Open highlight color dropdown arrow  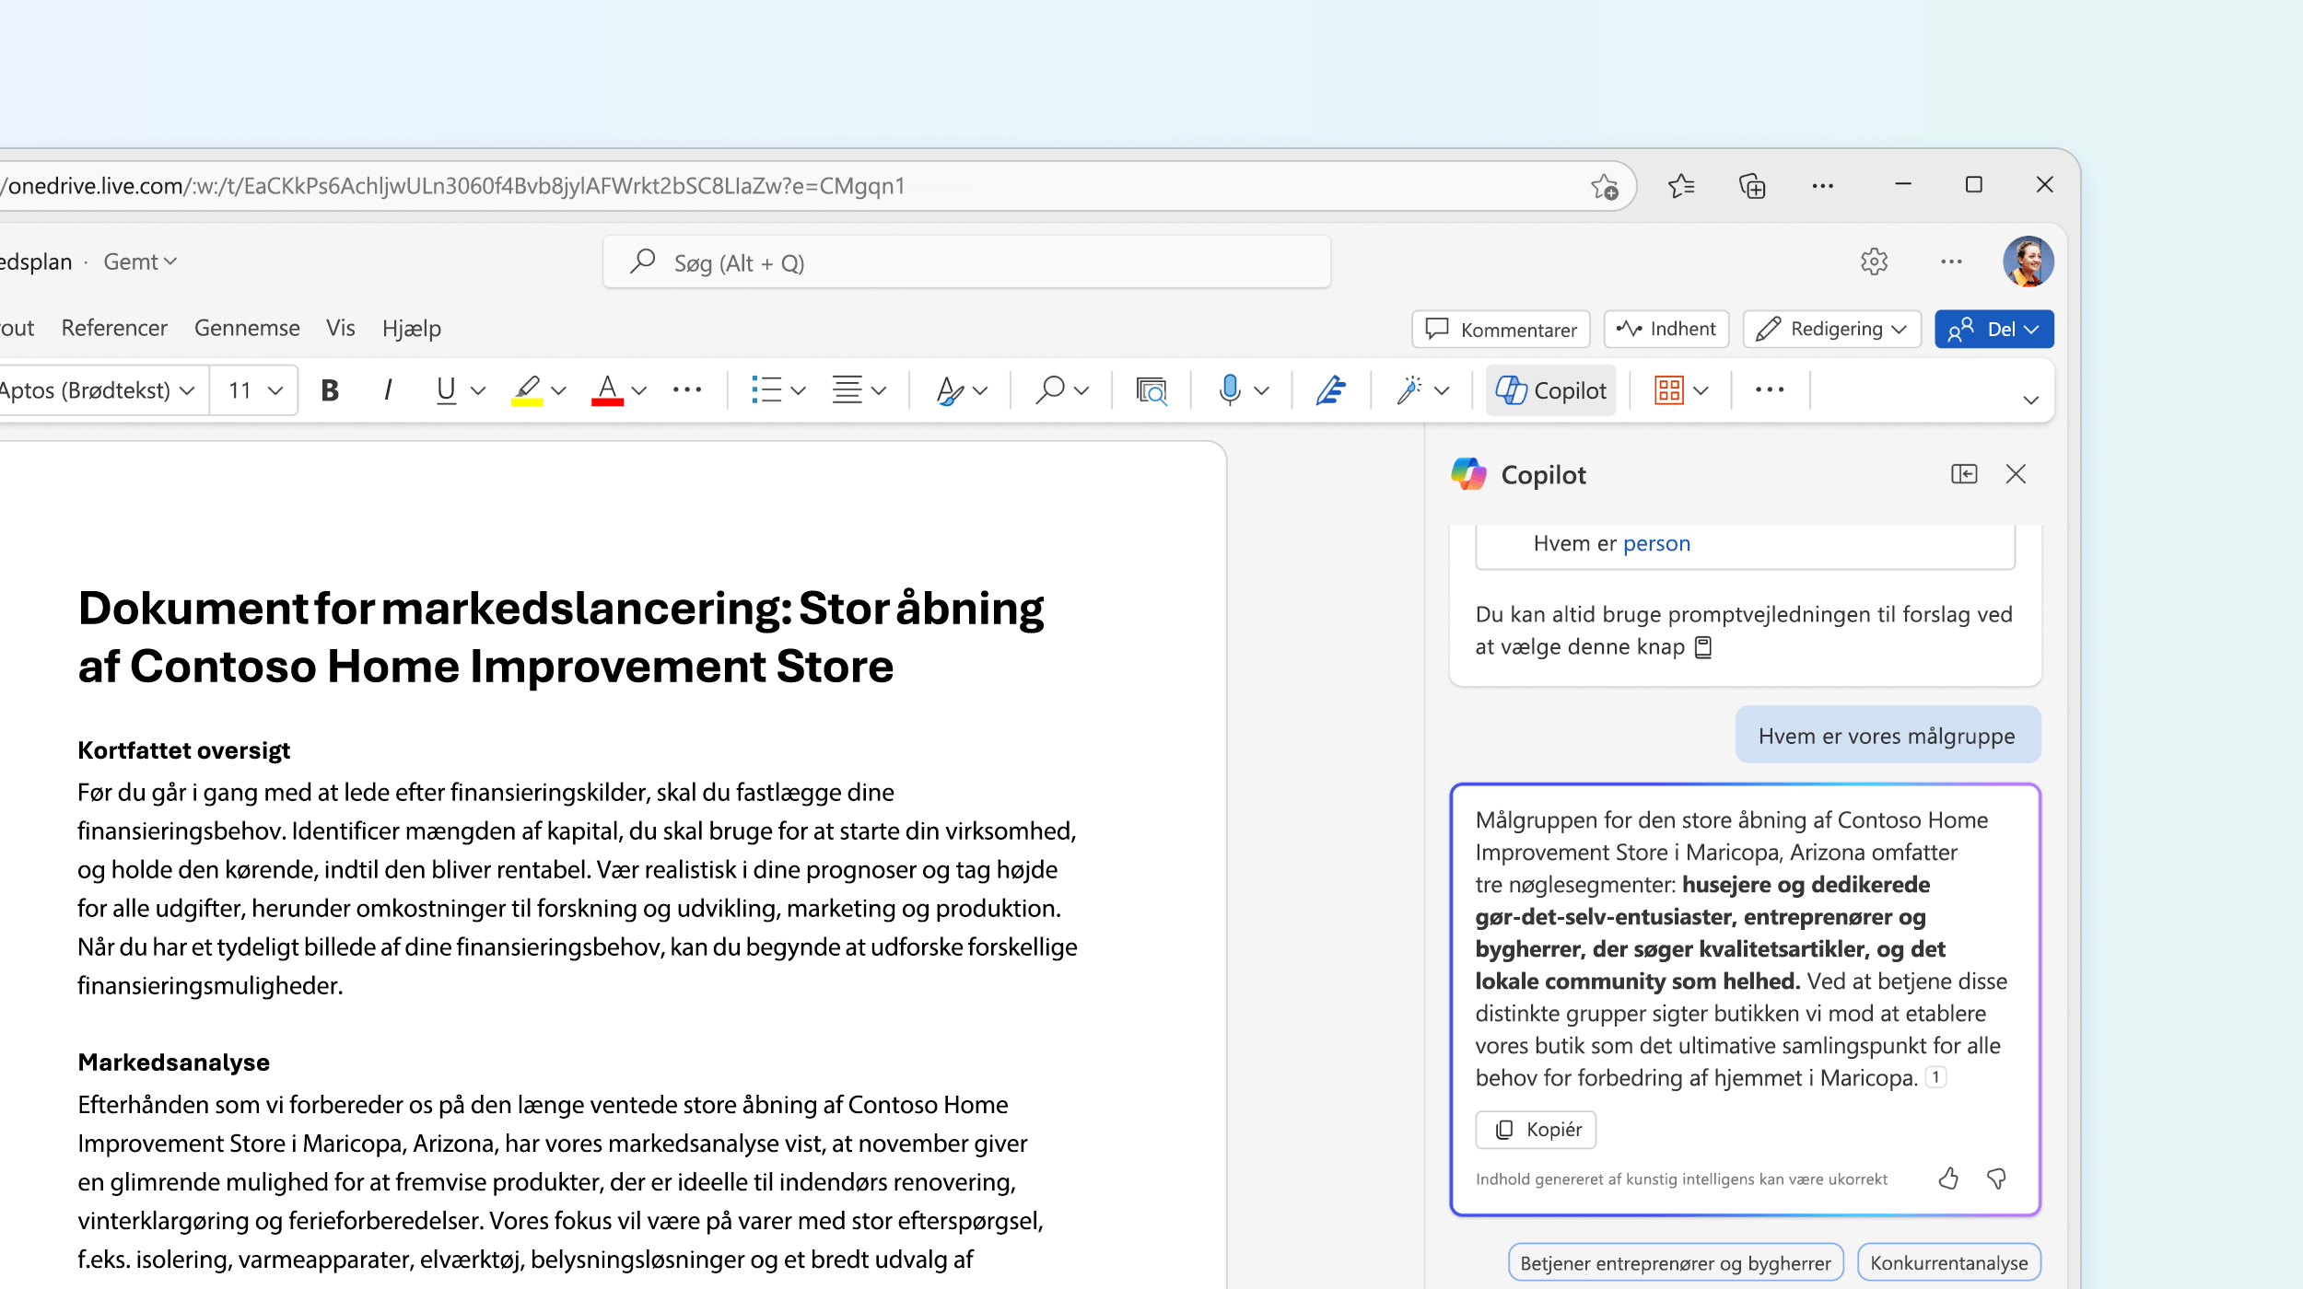coord(558,390)
